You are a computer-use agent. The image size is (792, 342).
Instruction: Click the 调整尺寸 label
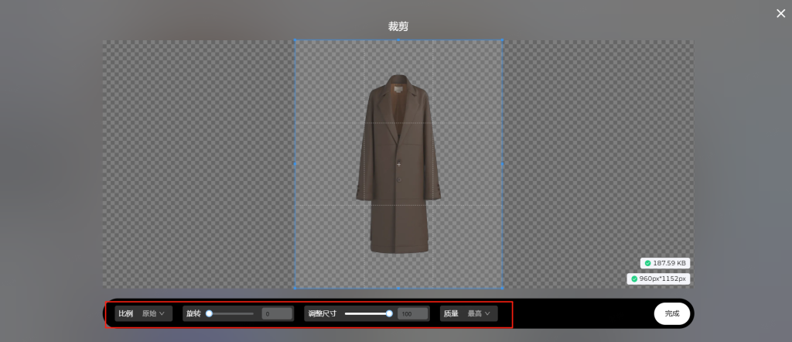[x=323, y=313]
